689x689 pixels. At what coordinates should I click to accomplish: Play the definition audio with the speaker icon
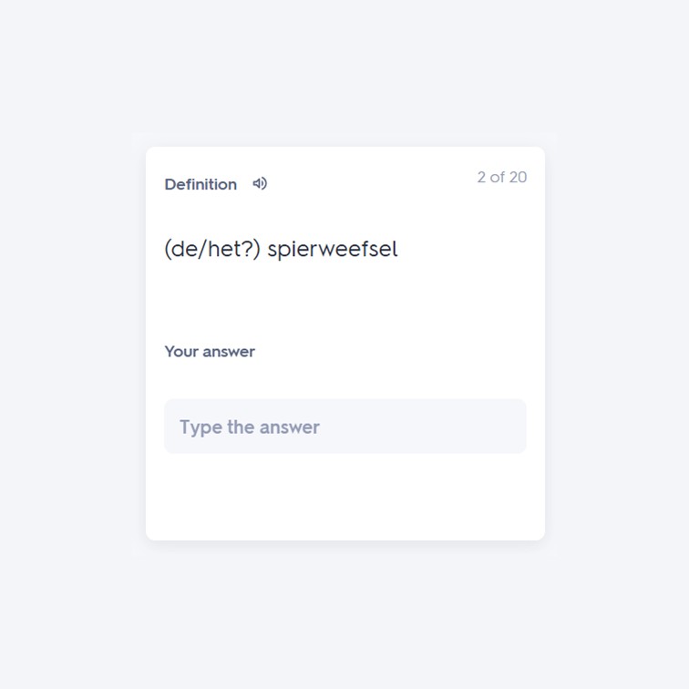[260, 184]
